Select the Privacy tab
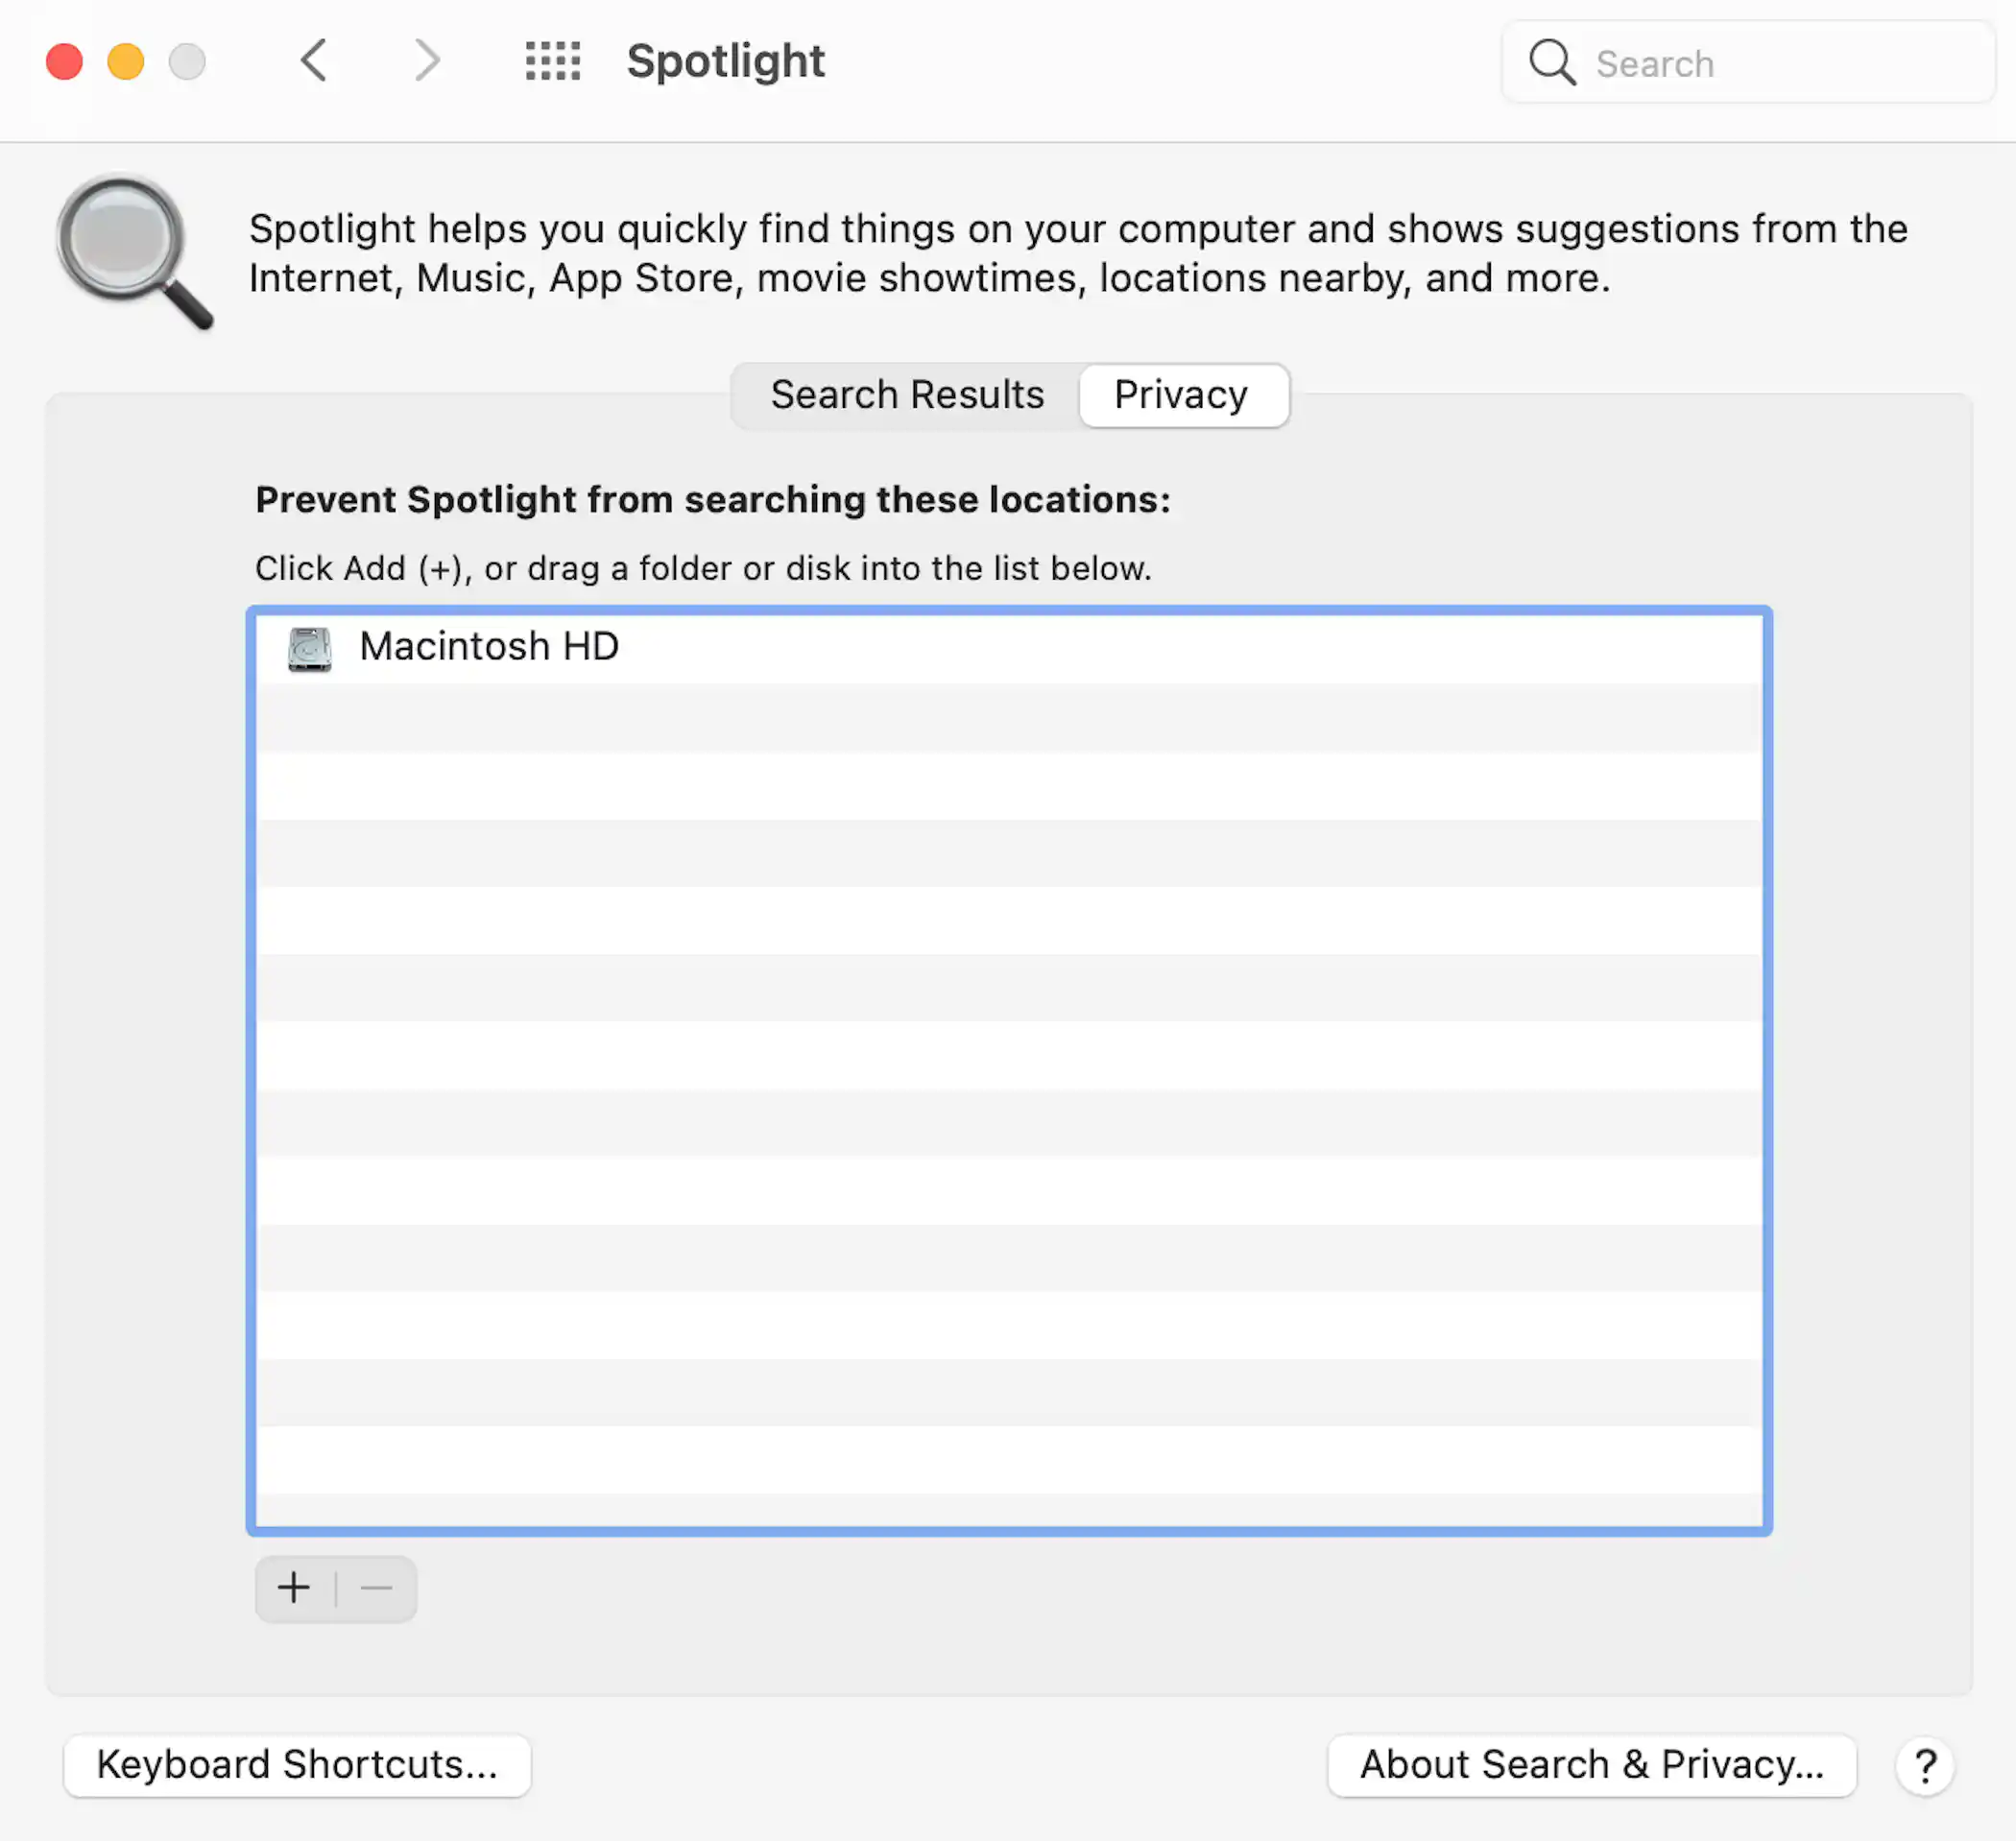2016x1841 pixels. [x=1181, y=394]
